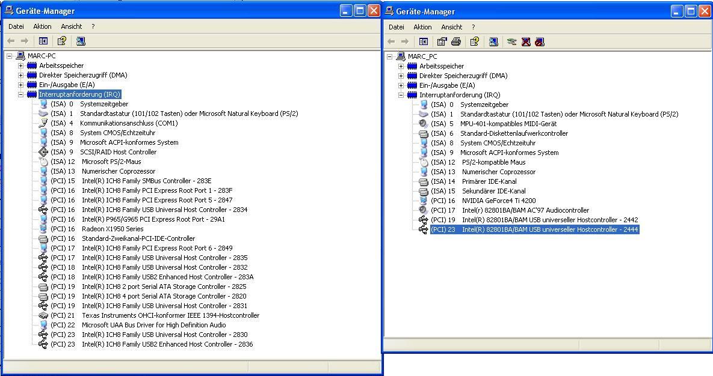This screenshot has width=713, height=376.
Task: Open the Datei menu in left window
Action: 16,26
